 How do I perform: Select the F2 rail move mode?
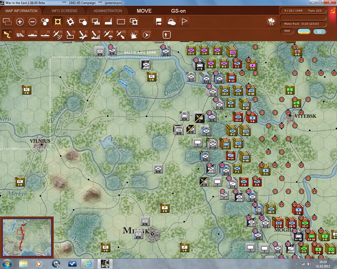point(20,35)
